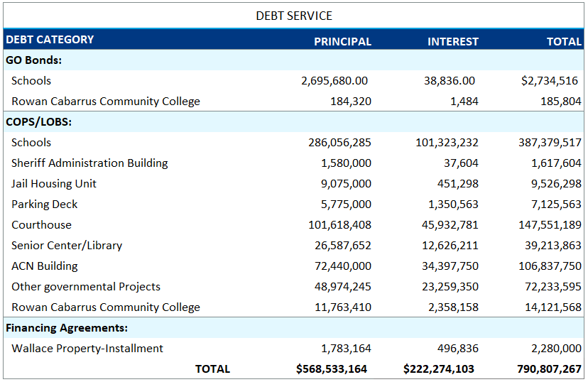Select principal value 48,974,245
Screen dimensions: 588x382
coord(343,287)
